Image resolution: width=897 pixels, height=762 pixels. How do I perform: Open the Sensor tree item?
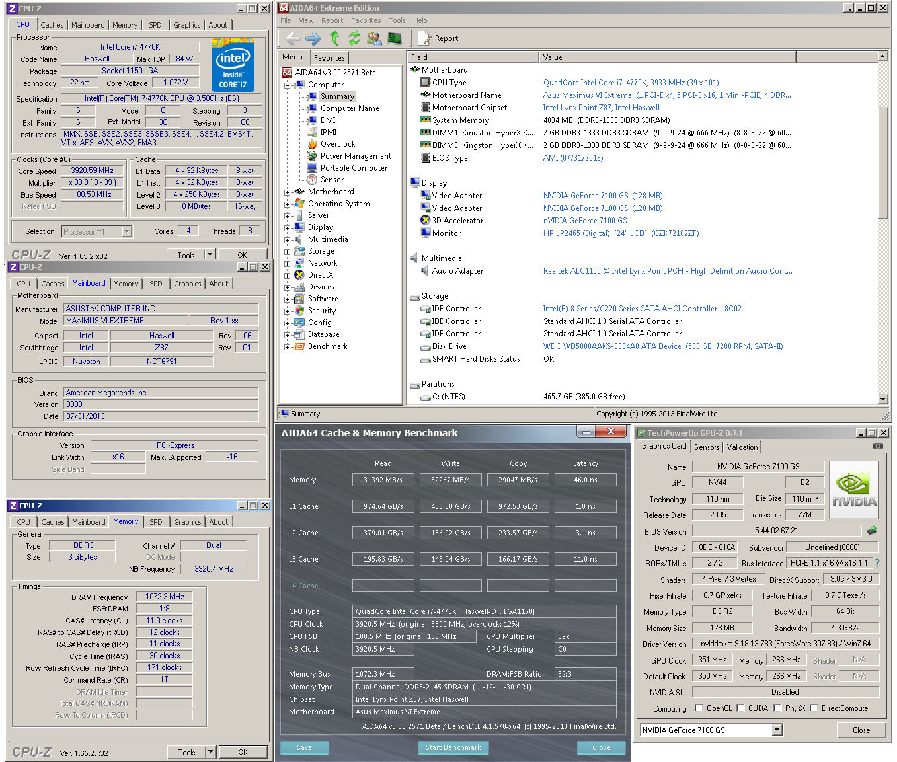tap(332, 180)
